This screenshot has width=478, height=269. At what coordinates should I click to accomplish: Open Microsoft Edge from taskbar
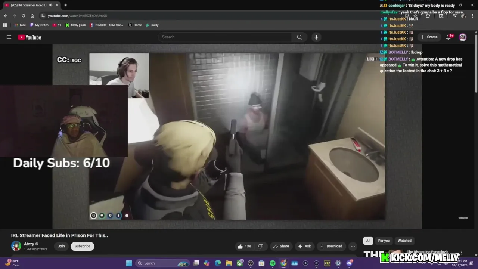point(218,263)
